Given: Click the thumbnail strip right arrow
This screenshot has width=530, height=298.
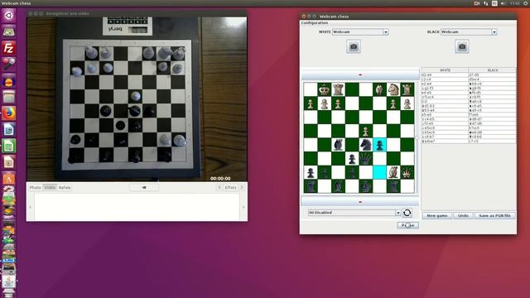Looking at the screenshot, I should 243,207.
